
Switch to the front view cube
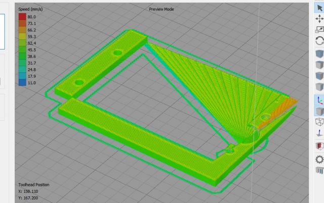(319, 76)
